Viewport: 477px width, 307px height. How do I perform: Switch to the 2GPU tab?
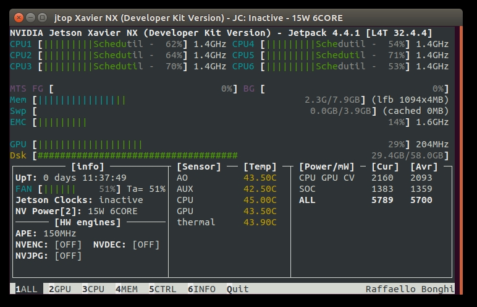point(60,289)
